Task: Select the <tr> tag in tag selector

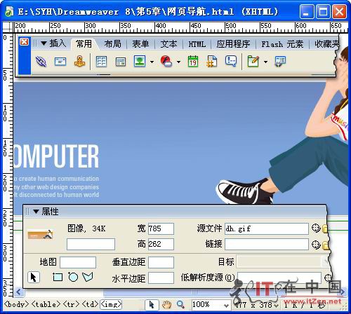Action: click(x=72, y=304)
